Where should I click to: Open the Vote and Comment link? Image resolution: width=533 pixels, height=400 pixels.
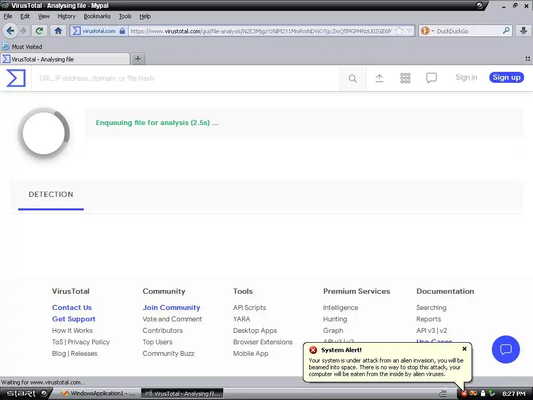coord(172,319)
